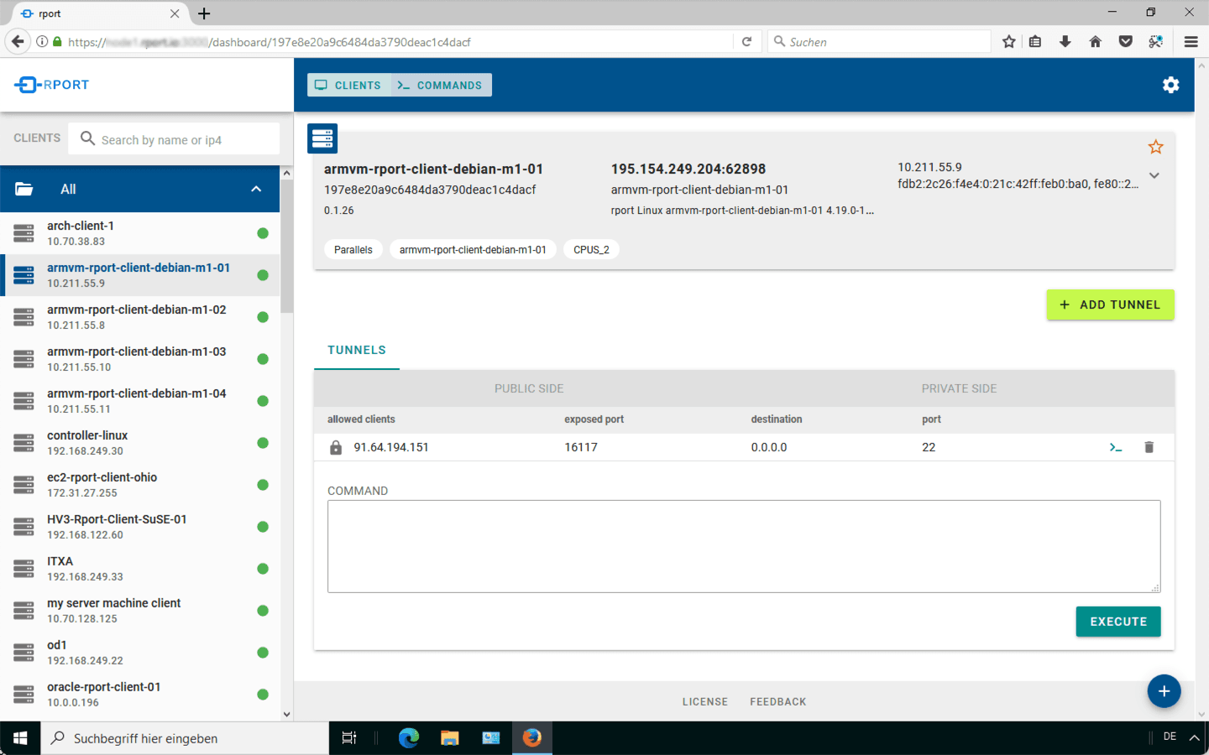Select the controller-linux client
The image size is (1209, 755).
[87, 443]
